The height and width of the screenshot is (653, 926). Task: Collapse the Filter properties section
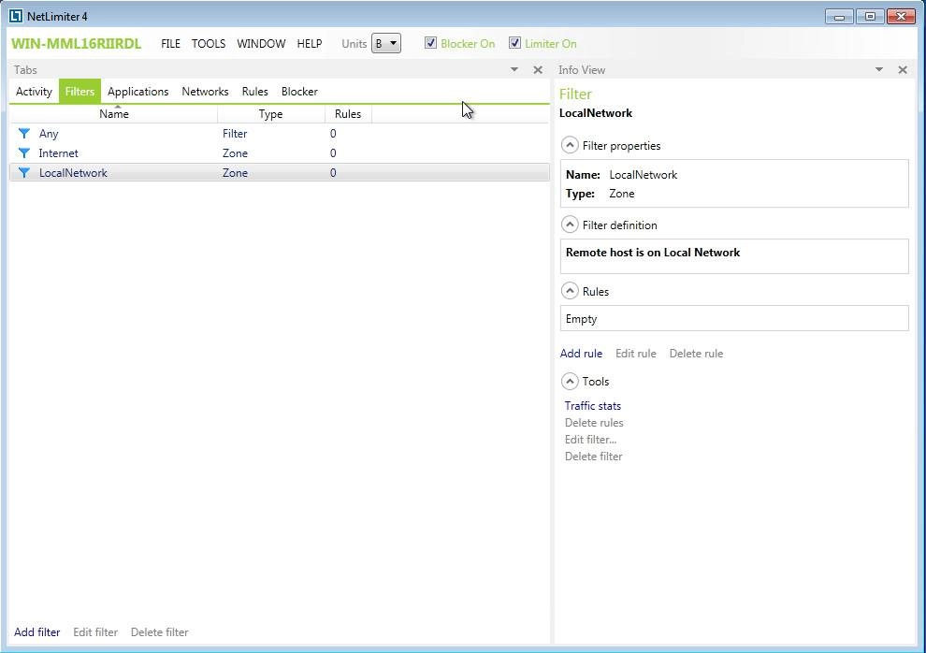click(x=570, y=145)
